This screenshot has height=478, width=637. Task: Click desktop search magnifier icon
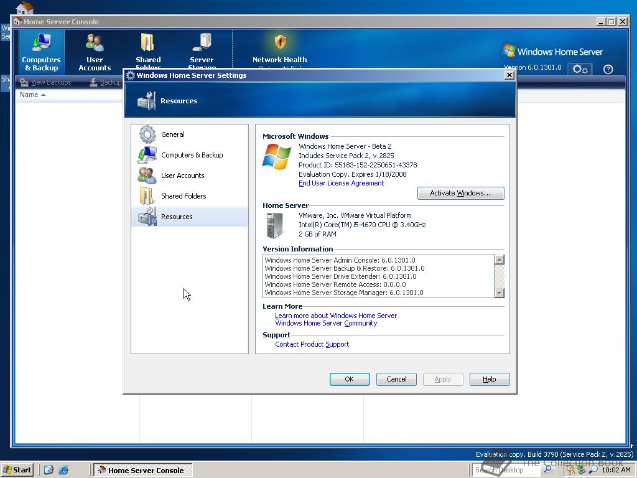click(547, 469)
